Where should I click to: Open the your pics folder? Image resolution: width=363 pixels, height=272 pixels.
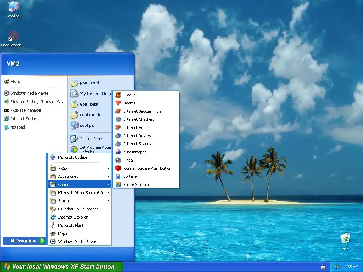[x=90, y=104]
